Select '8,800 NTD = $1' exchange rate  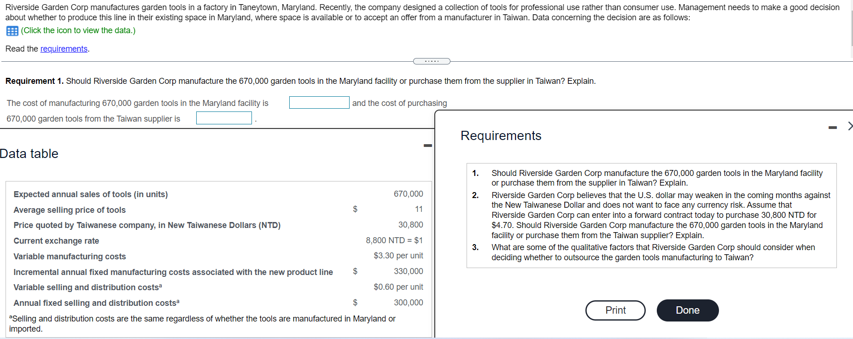click(x=394, y=240)
